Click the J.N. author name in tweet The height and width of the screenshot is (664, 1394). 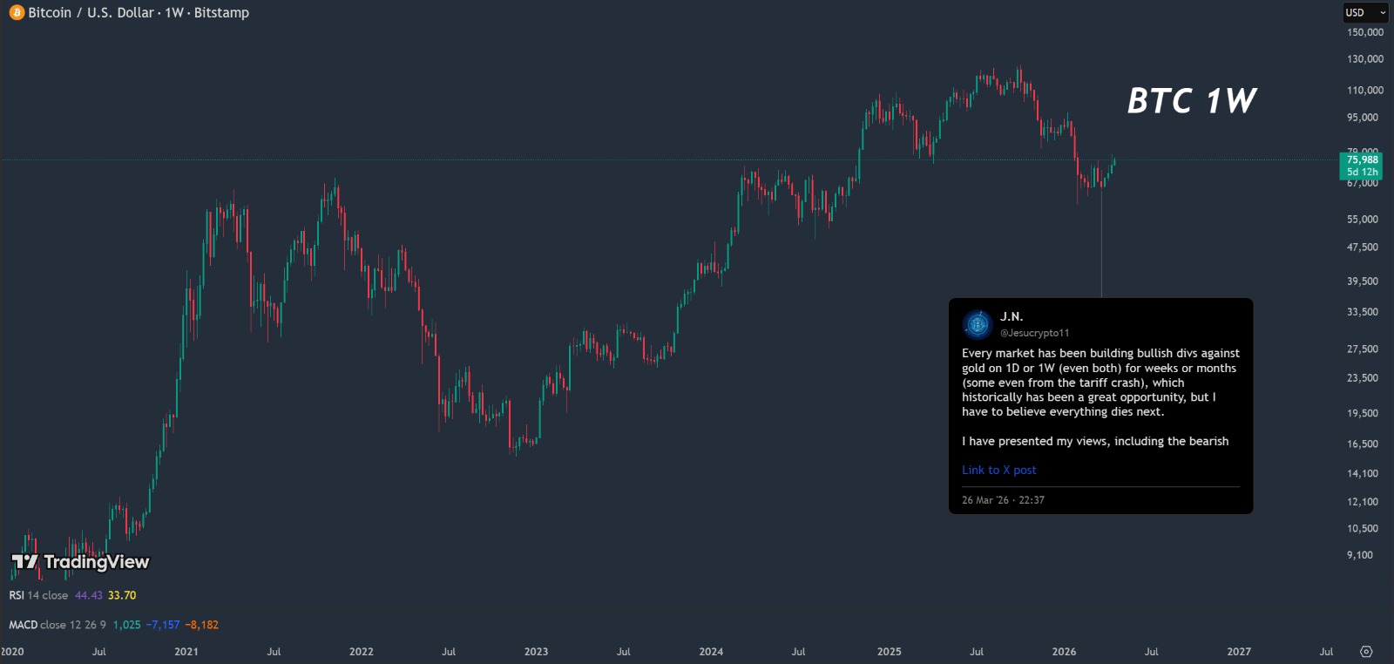[x=1012, y=316]
